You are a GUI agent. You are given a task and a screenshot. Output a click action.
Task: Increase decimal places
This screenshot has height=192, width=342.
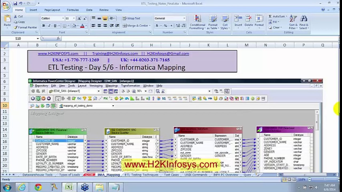pos(177,26)
